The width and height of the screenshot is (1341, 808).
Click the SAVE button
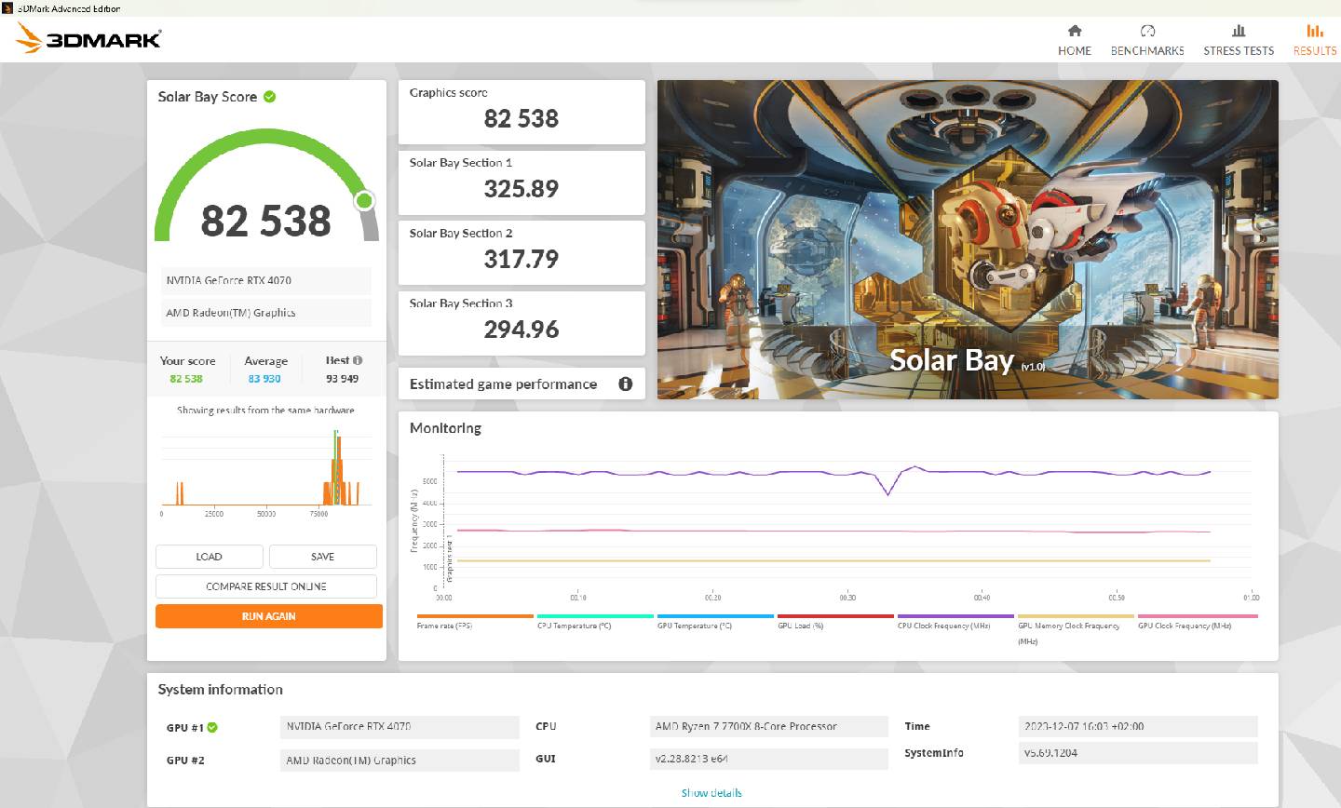322,557
